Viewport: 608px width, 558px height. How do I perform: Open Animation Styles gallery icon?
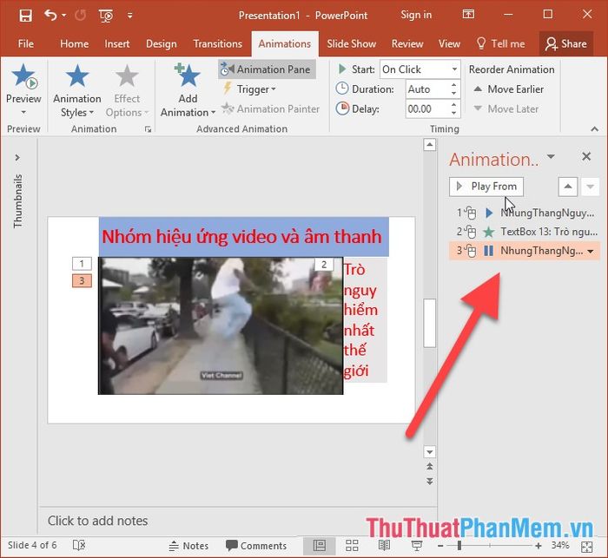(x=77, y=76)
